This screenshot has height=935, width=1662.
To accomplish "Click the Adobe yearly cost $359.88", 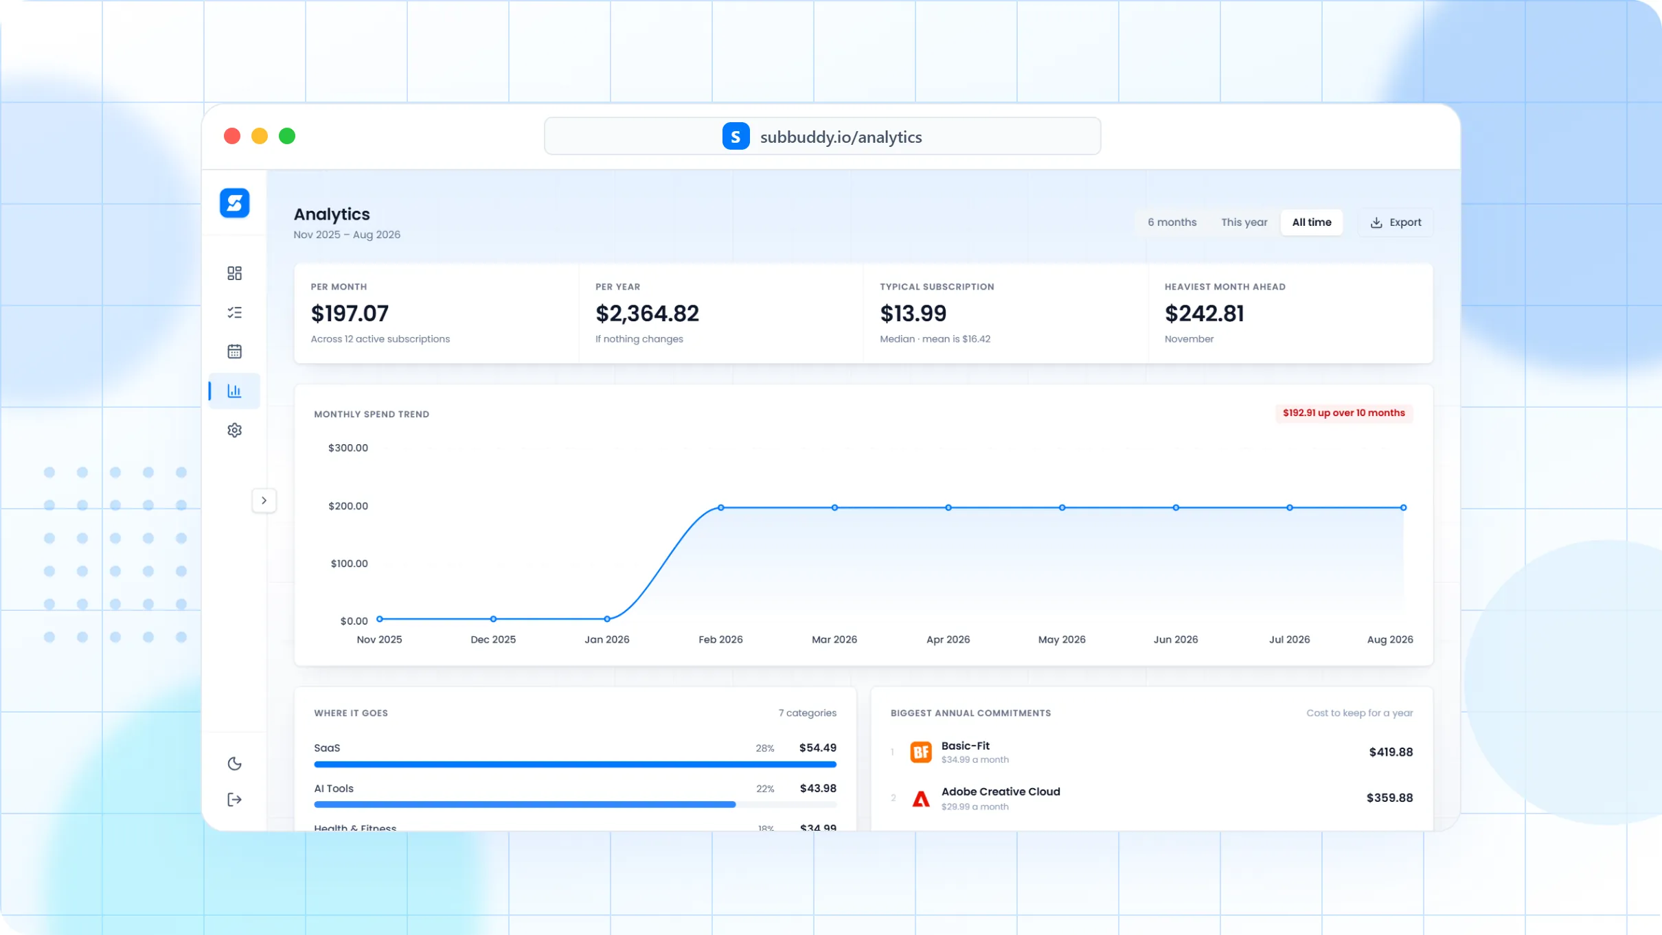I will pyautogui.click(x=1389, y=798).
